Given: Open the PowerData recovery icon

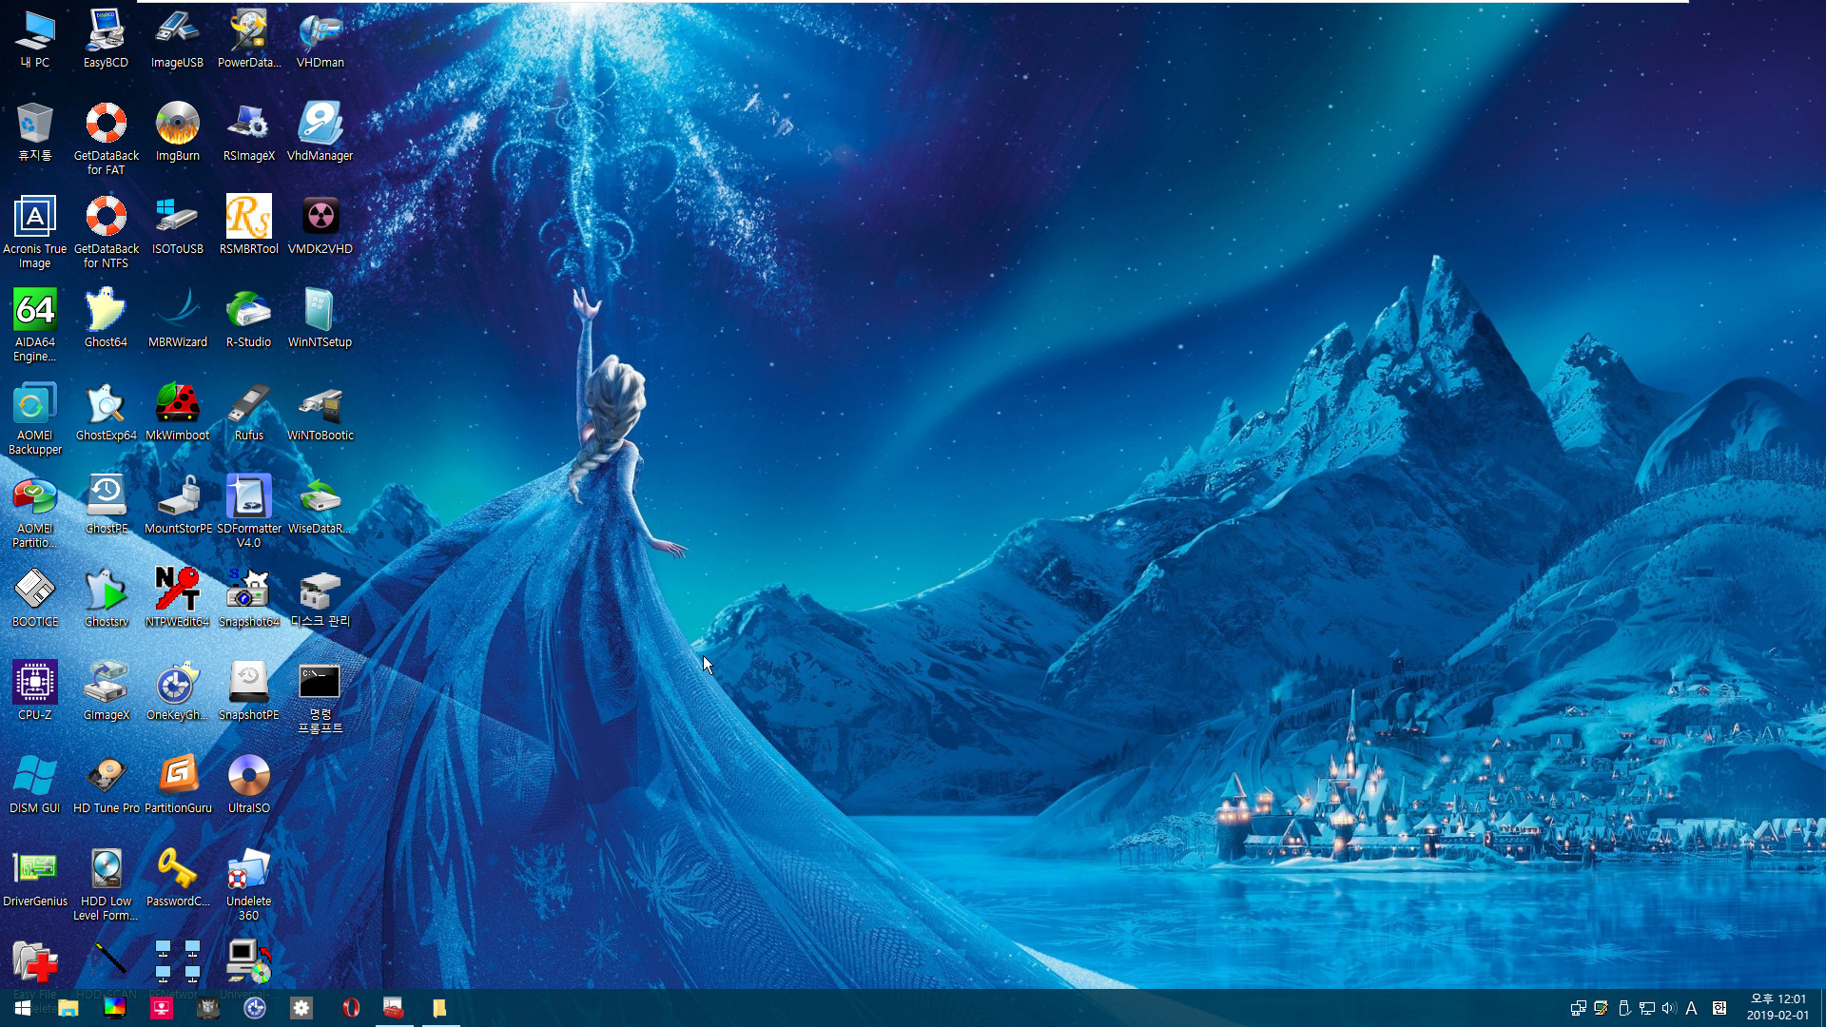Looking at the screenshot, I should (x=249, y=39).
